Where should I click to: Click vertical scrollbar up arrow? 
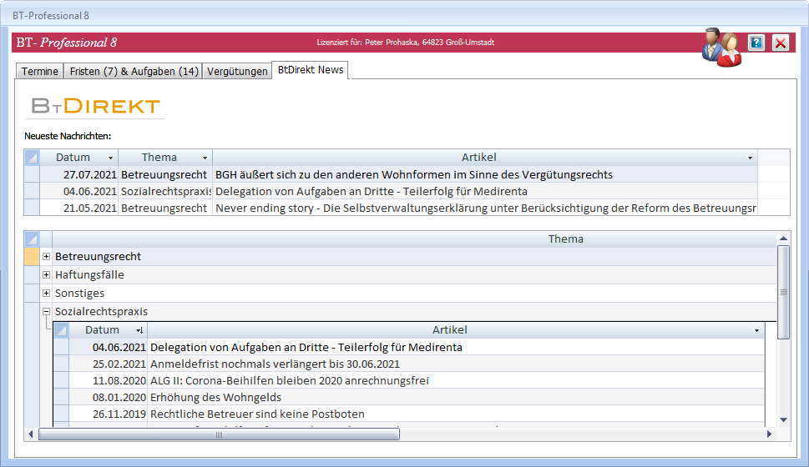(783, 239)
